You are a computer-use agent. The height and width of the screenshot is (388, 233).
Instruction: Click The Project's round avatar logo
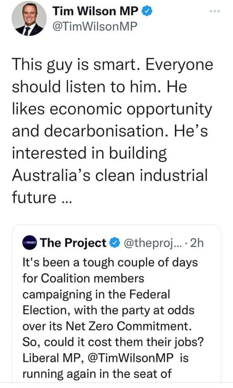tap(30, 243)
